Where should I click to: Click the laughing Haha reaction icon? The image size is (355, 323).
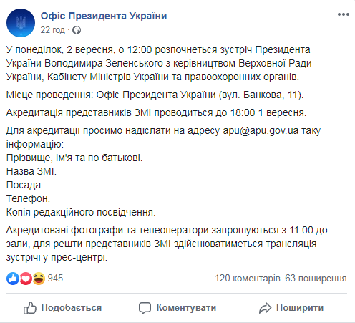click(x=39, y=279)
